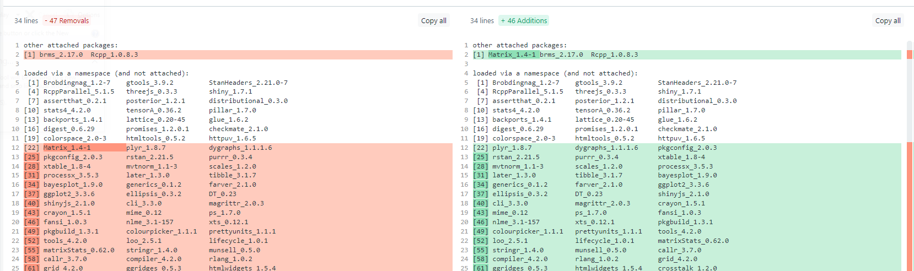Click ggplot2_3.3.6 in the additions pane

click(683, 185)
